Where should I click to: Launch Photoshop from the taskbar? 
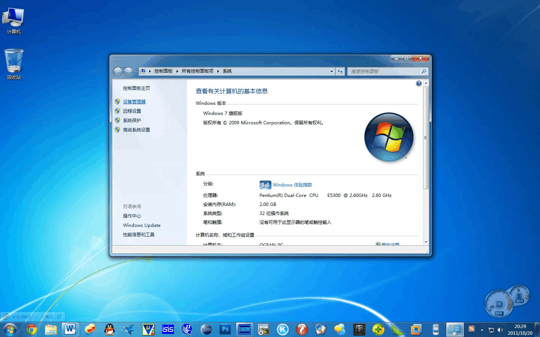(x=225, y=330)
